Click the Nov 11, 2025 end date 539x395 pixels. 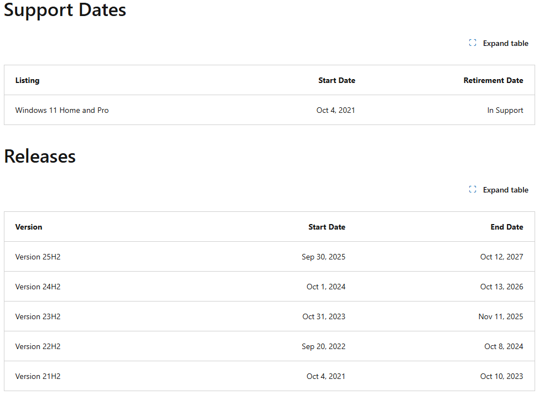click(x=500, y=316)
